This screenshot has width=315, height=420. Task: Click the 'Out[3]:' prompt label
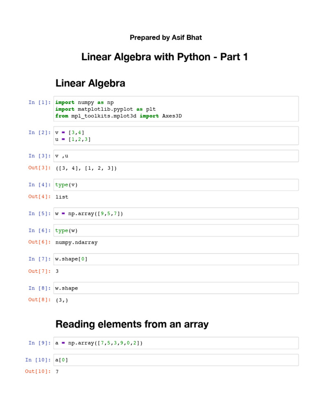tap(40, 168)
